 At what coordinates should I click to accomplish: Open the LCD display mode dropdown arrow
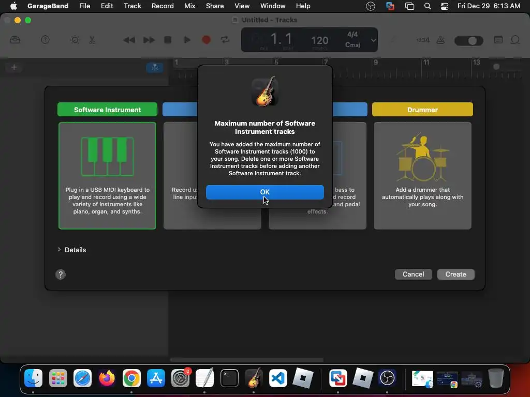pos(373,40)
